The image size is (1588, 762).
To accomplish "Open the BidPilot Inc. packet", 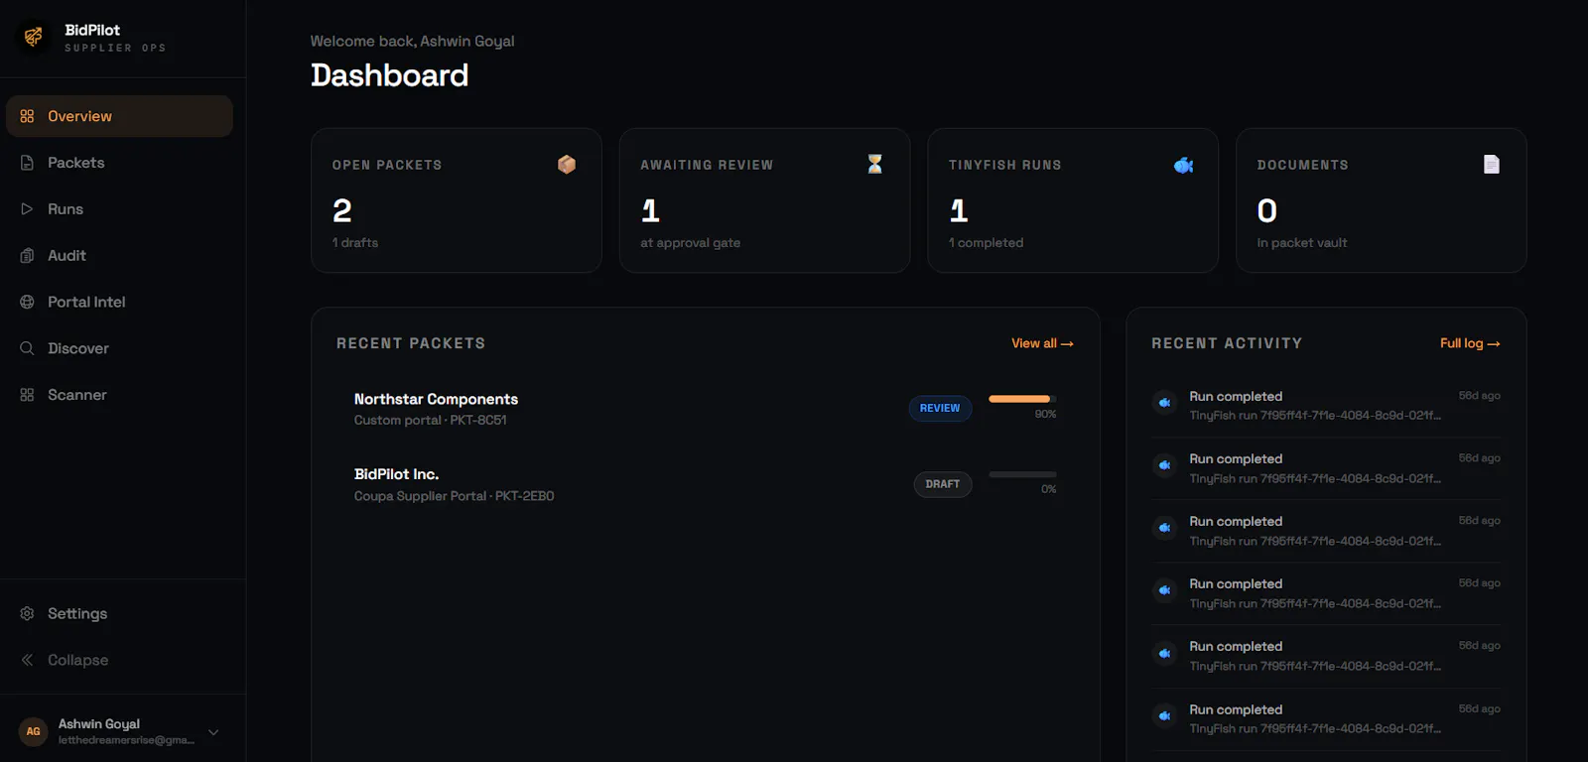I will tap(705, 484).
